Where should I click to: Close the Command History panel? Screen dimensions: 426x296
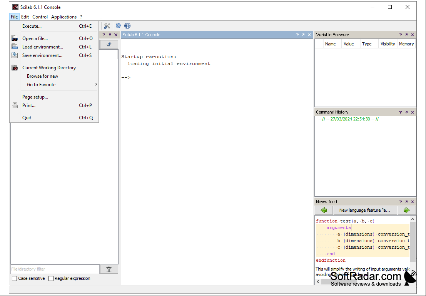[x=413, y=112]
